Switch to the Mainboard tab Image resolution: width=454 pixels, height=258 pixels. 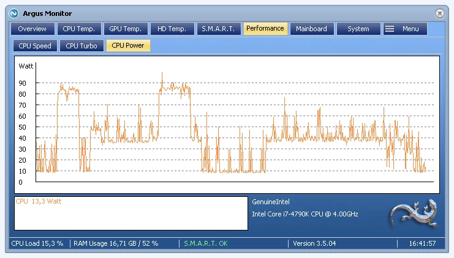[312, 29]
